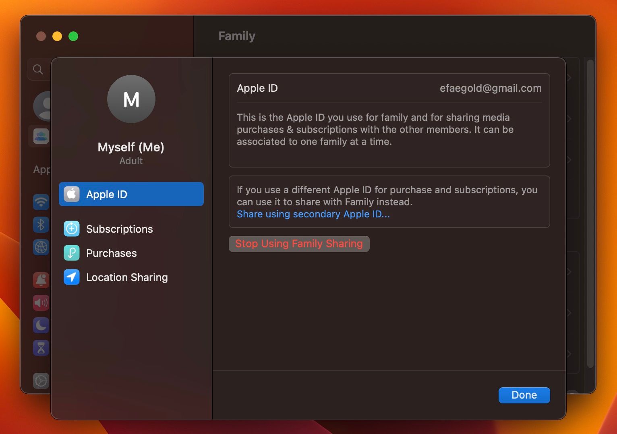
Task: Open Focus moon icon in Settings sidebar
Action: pos(41,325)
